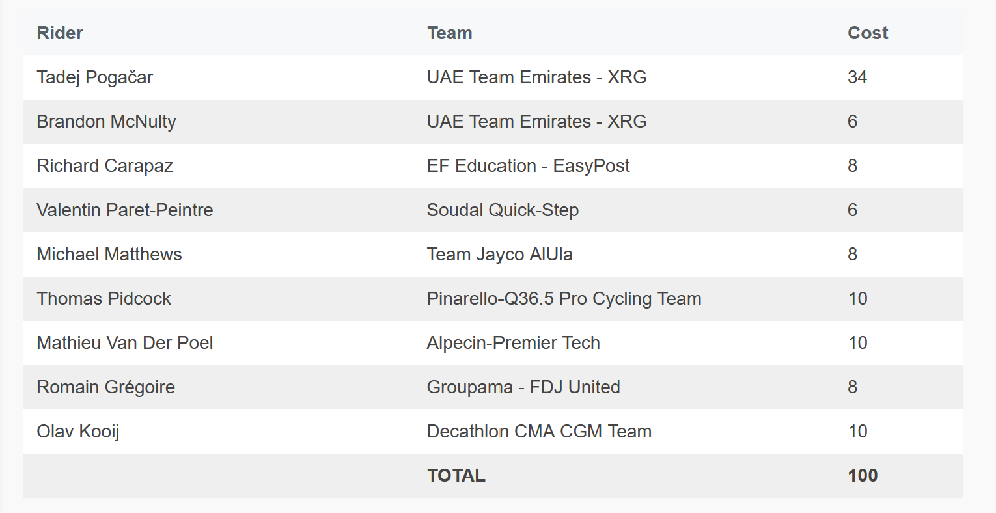Select Soudal Quick-Step team name

(x=503, y=210)
